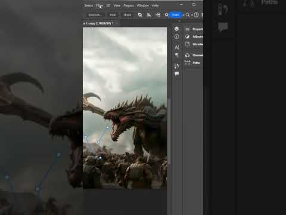Screen dimensions: 286x215
Task: Open the Window menu
Action: pyautogui.click(x=143, y=5)
